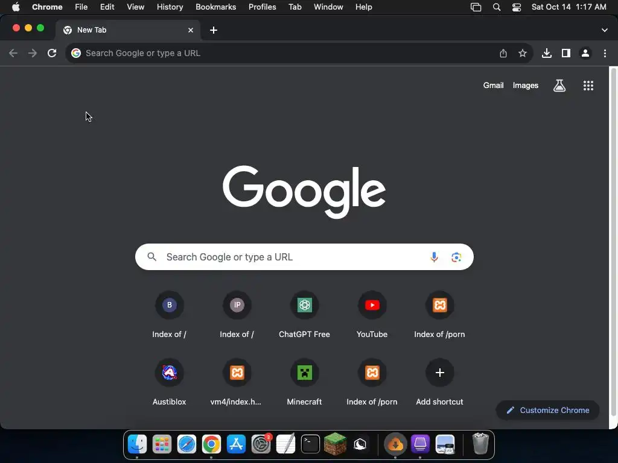Open the Tab menu
This screenshot has height=463, width=618.
pyautogui.click(x=295, y=7)
